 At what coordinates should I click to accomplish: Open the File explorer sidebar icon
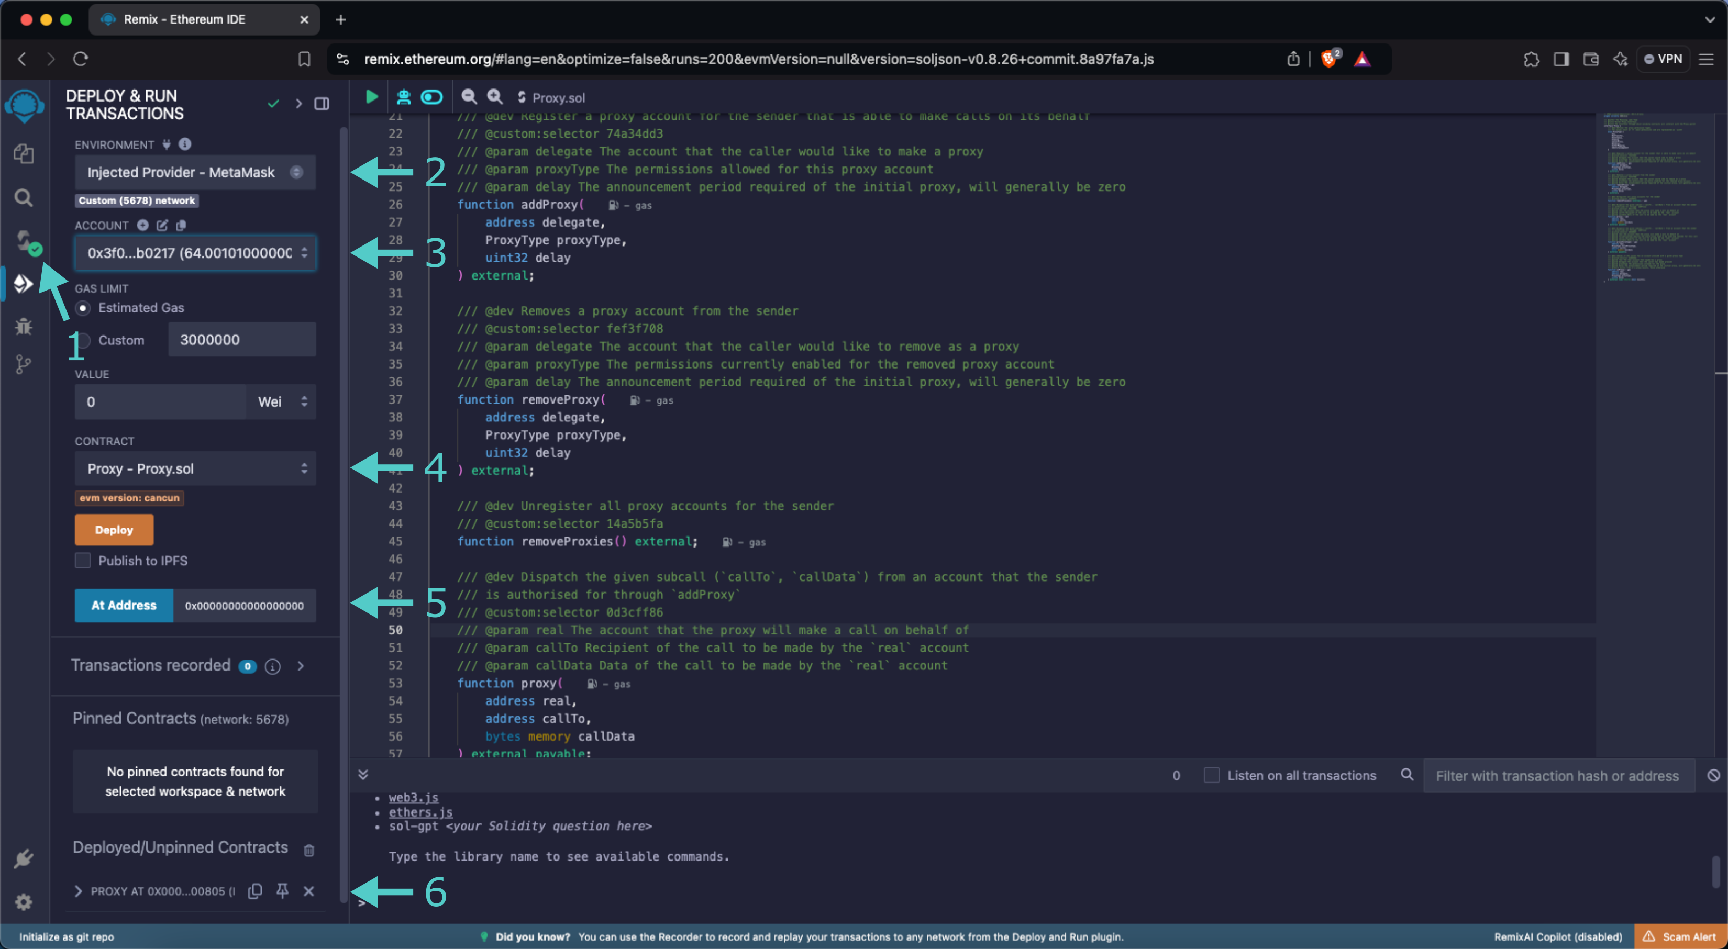pyautogui.click(x=24, y=153)
